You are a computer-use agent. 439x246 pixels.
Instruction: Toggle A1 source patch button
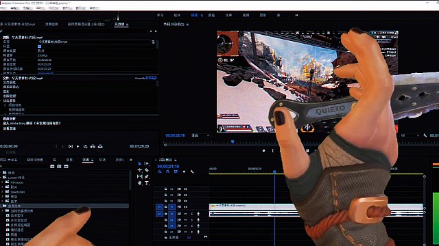[x=159, y=214]
